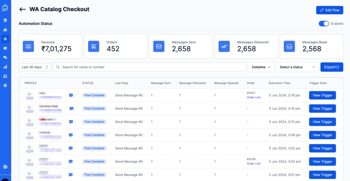This screenshot has height=181, width=350.
Task: Click order number 85007
Action: tap(251, 93)
